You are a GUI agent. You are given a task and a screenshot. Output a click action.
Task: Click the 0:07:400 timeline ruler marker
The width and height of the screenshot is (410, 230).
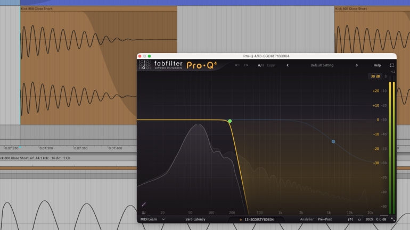116,148
